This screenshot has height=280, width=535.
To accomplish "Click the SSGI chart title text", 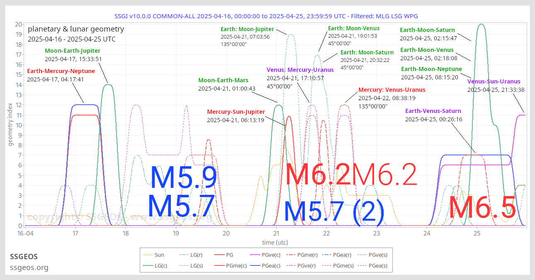I will coord(266,16).
